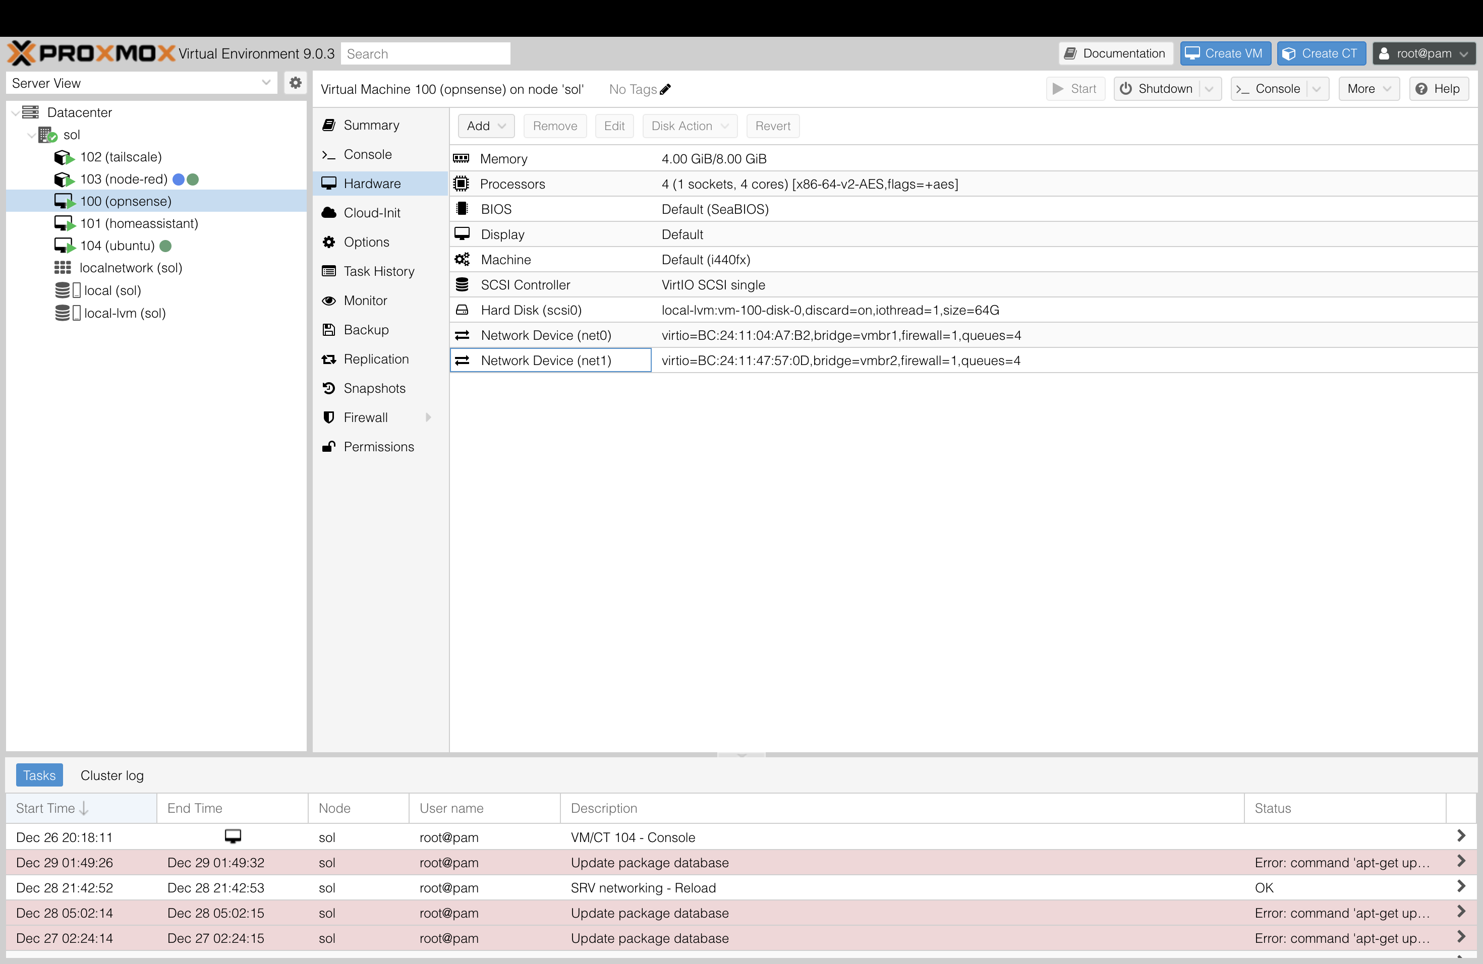Select the Hard Disk (scsi0) row
This screenshot has width=1483, height=964.
531,310
